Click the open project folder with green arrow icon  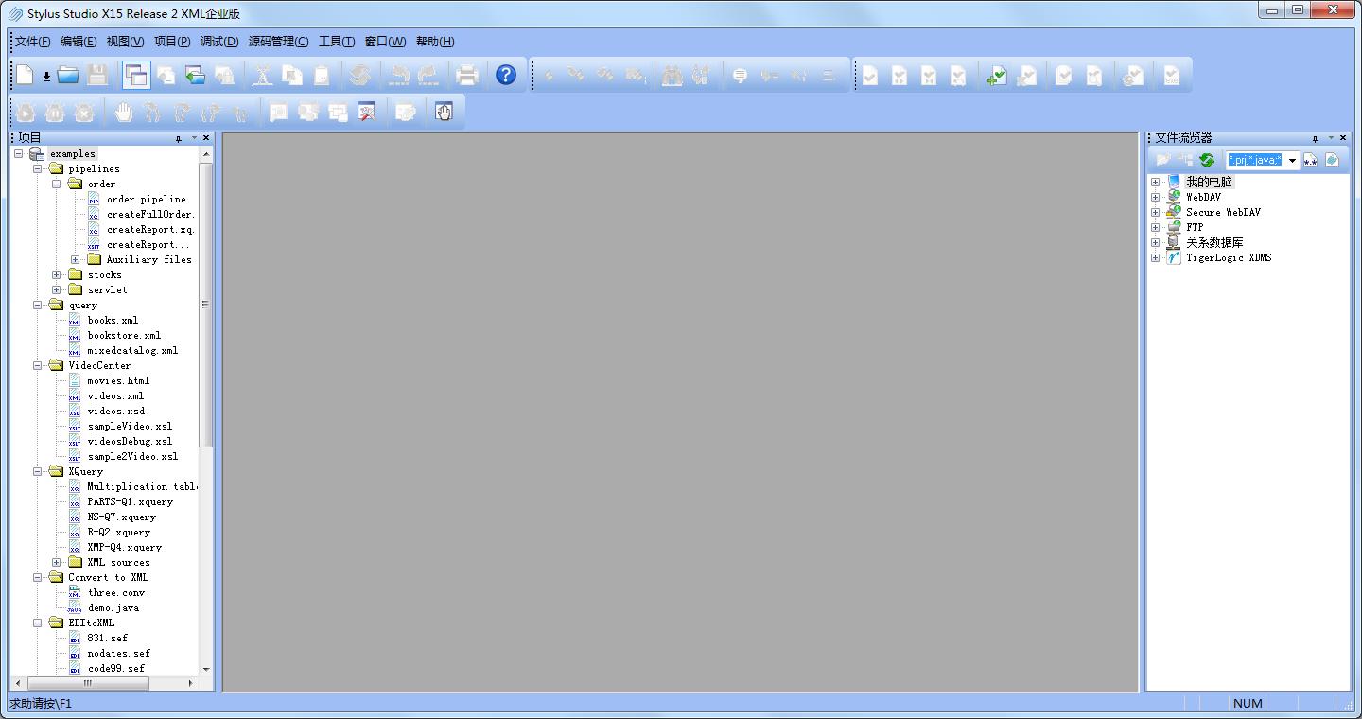195,76
